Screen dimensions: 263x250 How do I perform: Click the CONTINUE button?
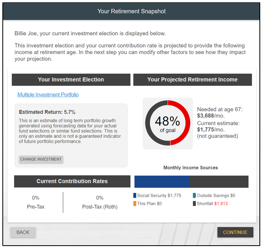[235, 232]
